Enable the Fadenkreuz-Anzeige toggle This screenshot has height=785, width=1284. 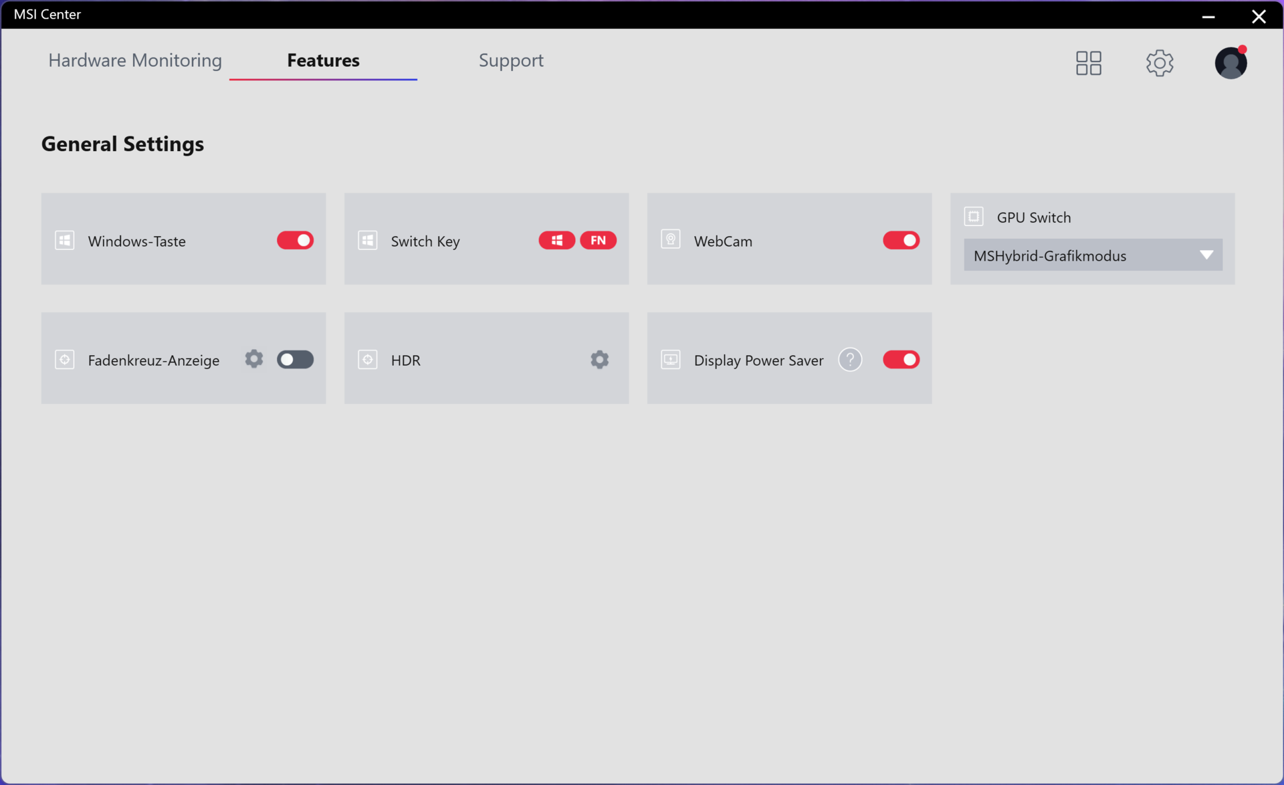click(295, 360)
